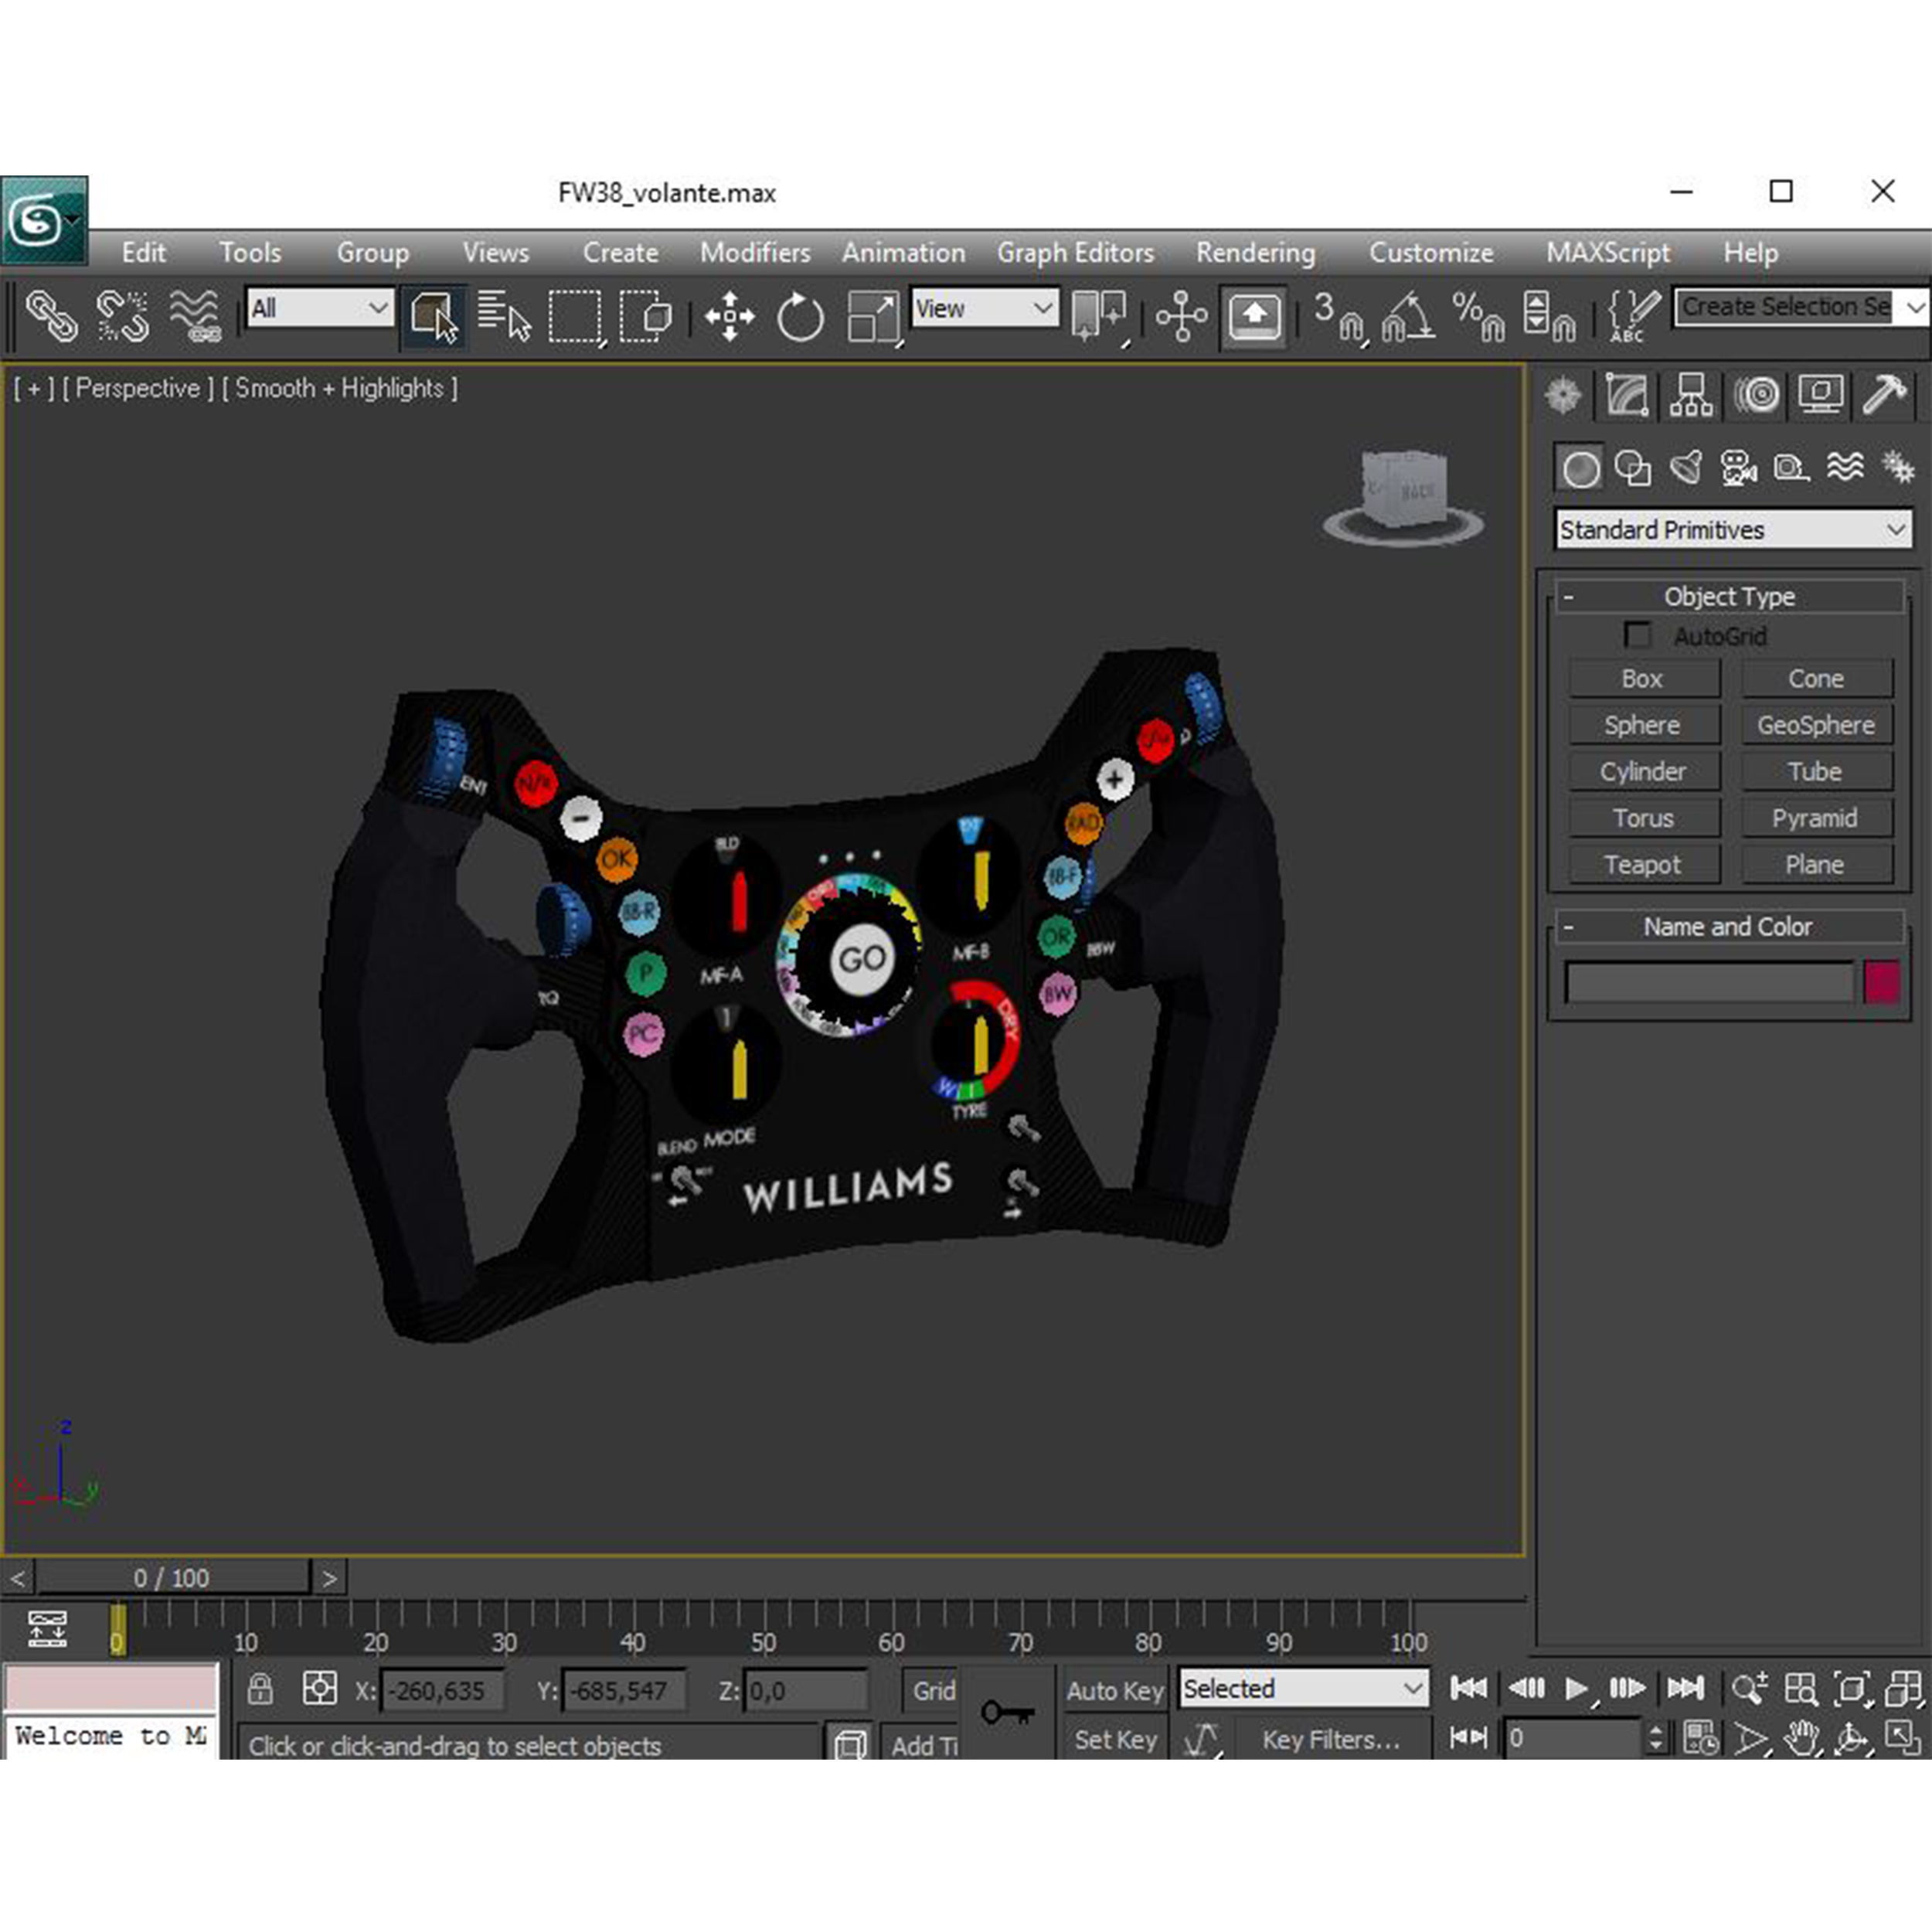
Task: Open viewport shading menu Smooth + Highlights
Action: pos(340,388)
